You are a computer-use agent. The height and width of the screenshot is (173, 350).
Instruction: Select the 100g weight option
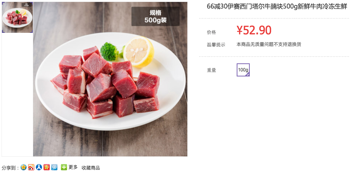(x=243, y=70)
